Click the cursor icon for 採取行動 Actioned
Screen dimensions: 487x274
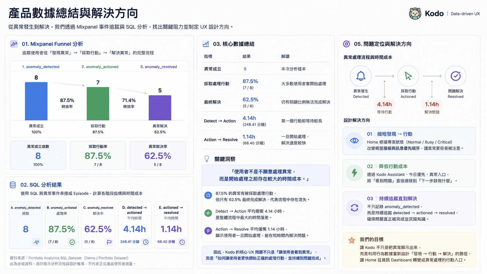click(x=408, y=76)
